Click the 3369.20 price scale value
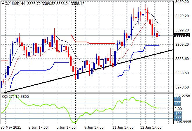Viewport: 192px width, 131px height. (182, 44)
